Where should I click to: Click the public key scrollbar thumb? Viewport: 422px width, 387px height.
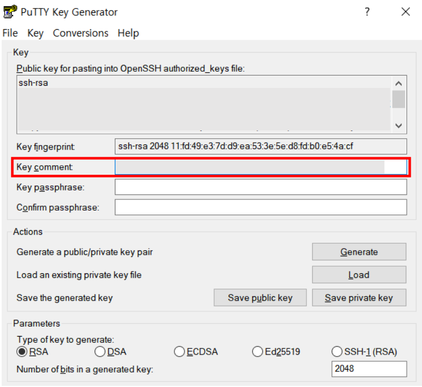[x=398, y=99]
